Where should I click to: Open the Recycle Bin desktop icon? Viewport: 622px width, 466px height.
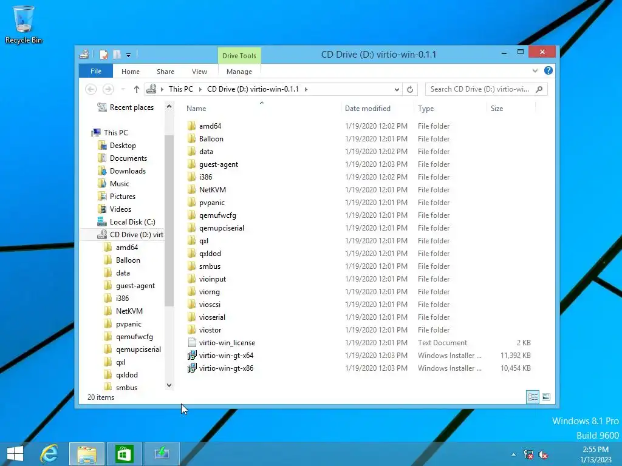coord(24,24)
